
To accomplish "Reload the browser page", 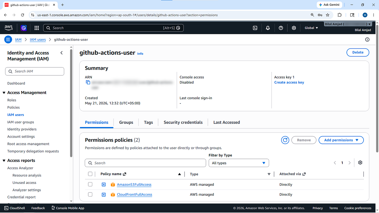I will (22, 15).
